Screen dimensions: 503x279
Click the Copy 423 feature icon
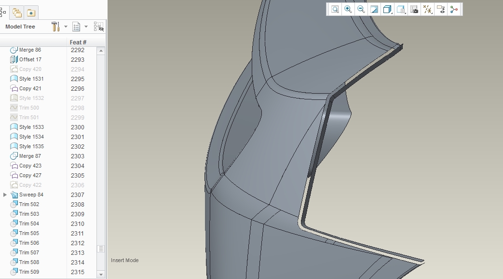(14, 166)
